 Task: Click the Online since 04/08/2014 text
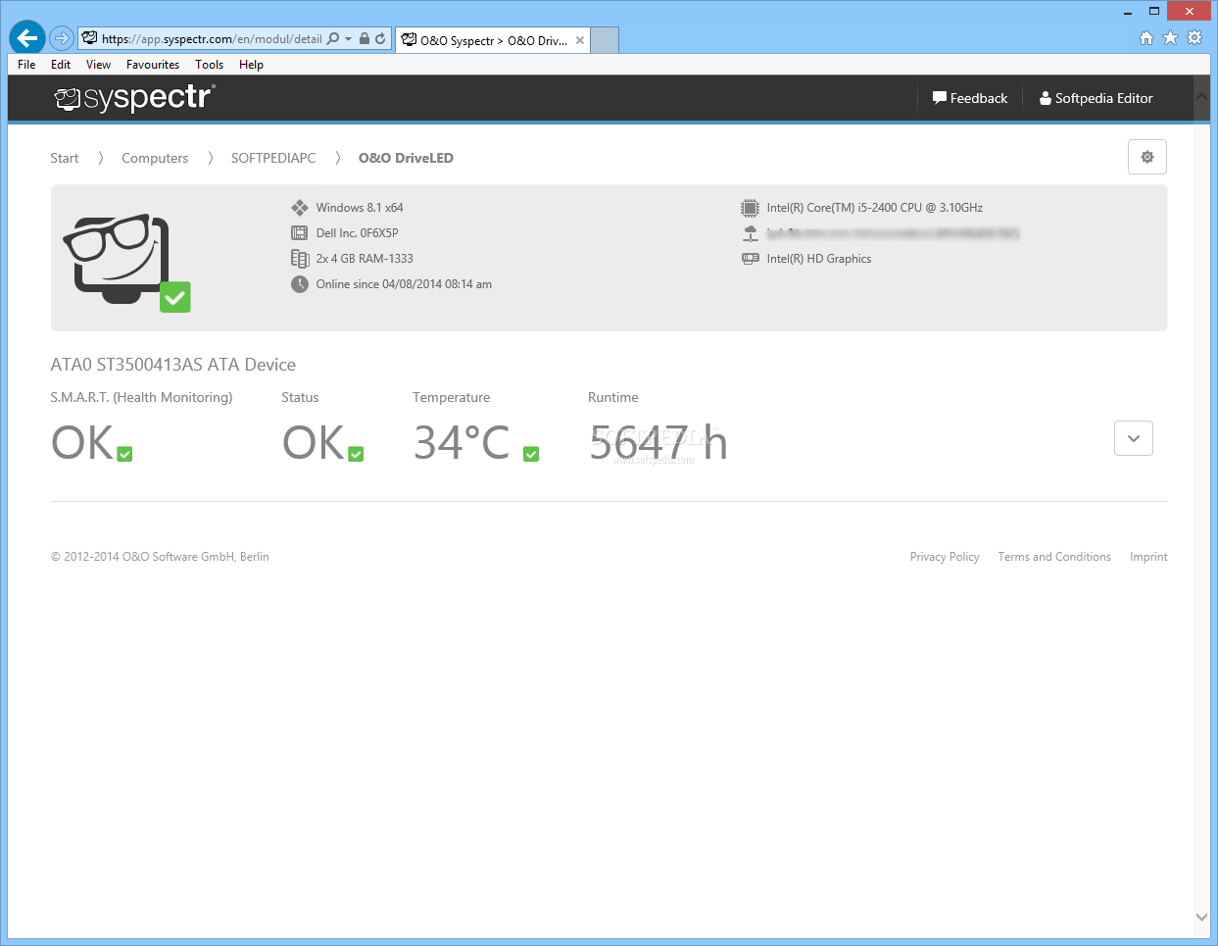point(404,284)
